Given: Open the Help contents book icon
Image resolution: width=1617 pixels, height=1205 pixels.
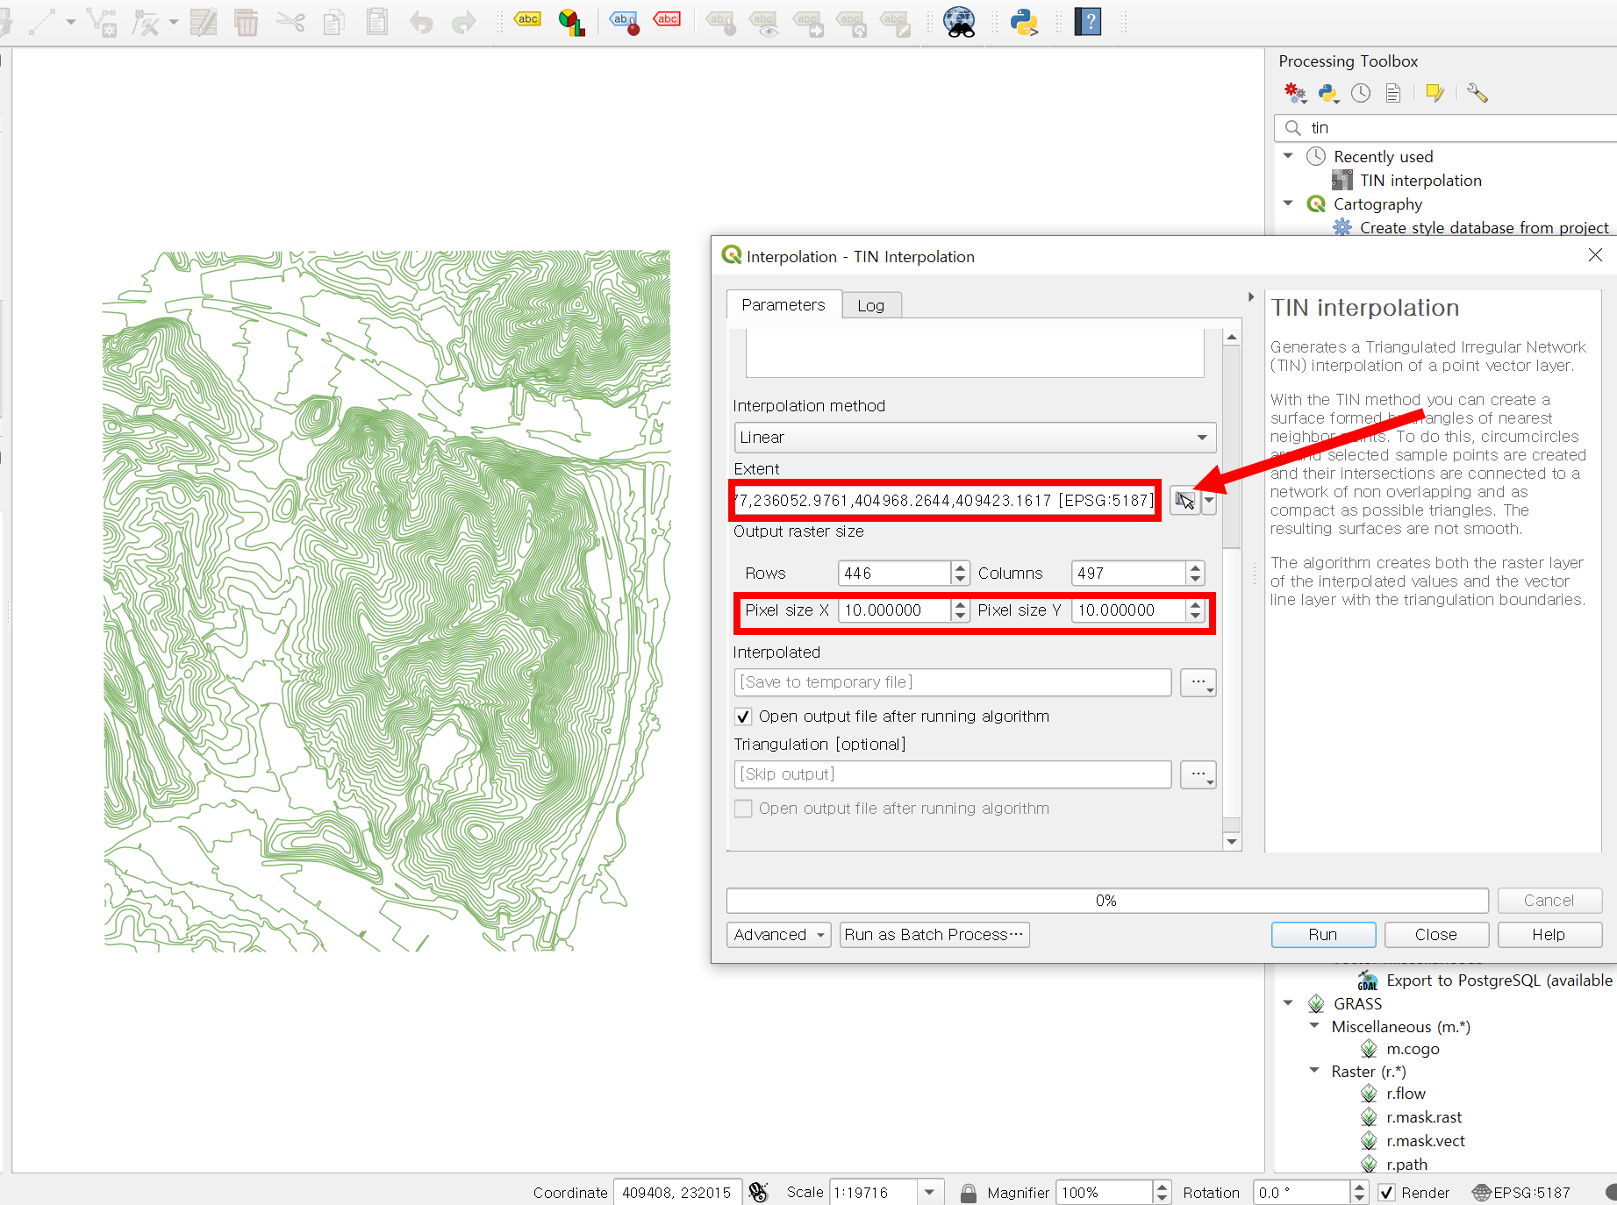Looking at the screenshot, I should [x=1088, y=21].
